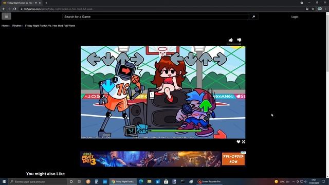This screenshot has height=185, width=329.
Task: Open Cortana from the taskbar
Action: [71, 181]
